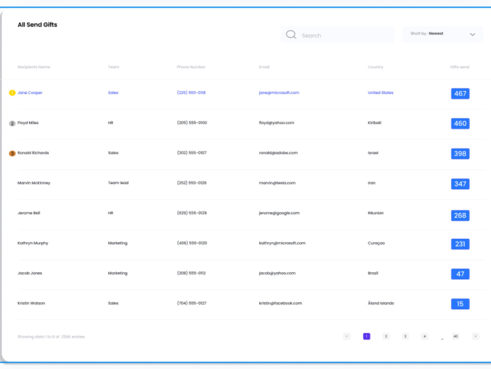
Task: Click the 231 gifts badge
Action: 460,244
